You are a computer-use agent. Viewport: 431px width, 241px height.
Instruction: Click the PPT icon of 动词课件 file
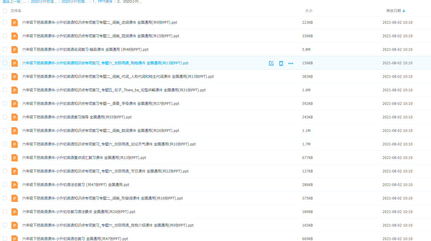(x=14, y=23)
